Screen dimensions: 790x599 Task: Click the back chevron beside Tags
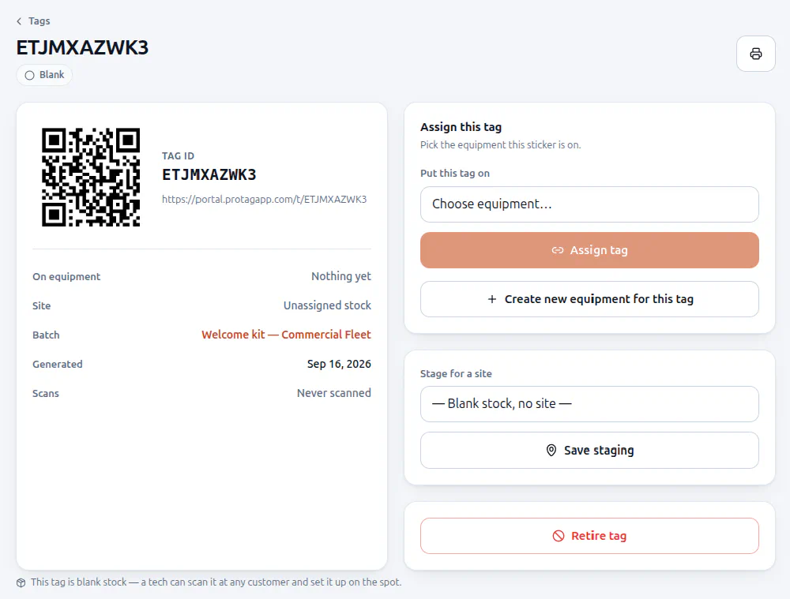19,21
